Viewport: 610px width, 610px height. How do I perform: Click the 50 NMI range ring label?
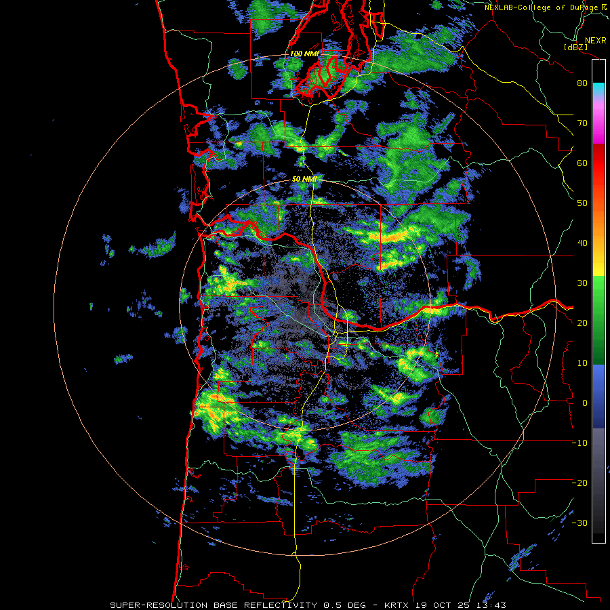click(304, 179)
